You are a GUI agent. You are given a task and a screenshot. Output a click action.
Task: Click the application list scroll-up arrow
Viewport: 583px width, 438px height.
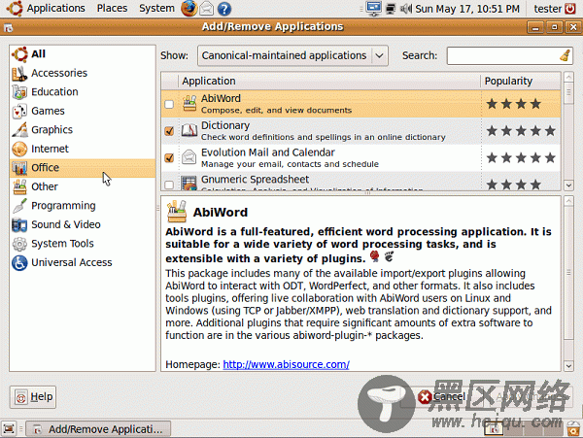point(568,77)
